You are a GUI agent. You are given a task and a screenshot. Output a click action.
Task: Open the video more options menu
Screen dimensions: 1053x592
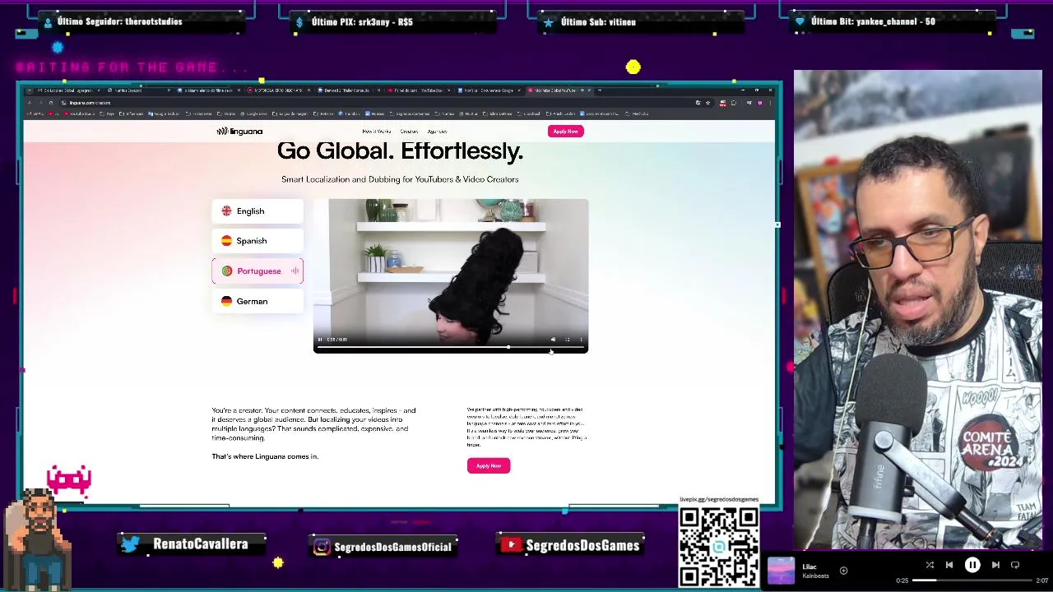point(581,340)
